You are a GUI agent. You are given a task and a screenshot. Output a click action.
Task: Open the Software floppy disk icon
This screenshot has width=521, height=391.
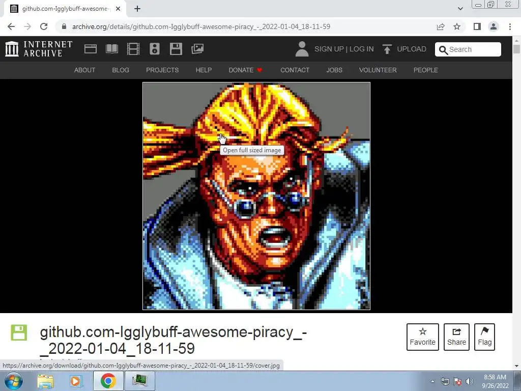pos(176,49)
